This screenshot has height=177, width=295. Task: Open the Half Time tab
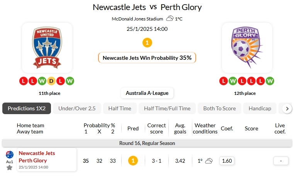click(x=120, y=108)
